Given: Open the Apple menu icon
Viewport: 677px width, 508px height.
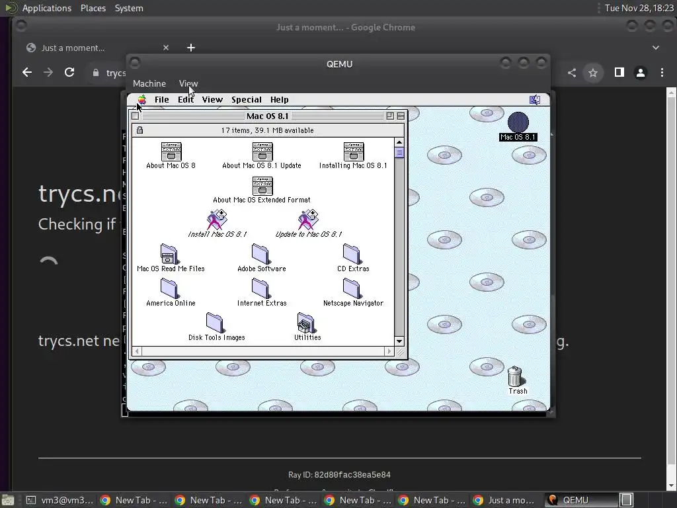Looking at the screenshot, I should point(141,100).
